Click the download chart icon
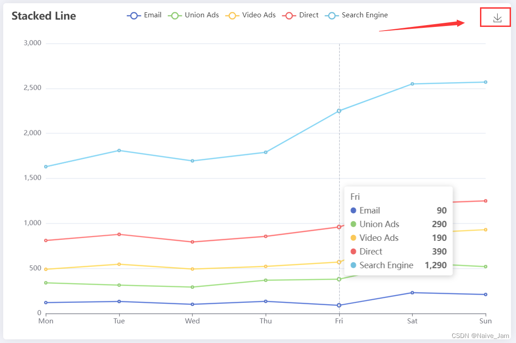This screenshot has height=343, width=516. (495, 17)
